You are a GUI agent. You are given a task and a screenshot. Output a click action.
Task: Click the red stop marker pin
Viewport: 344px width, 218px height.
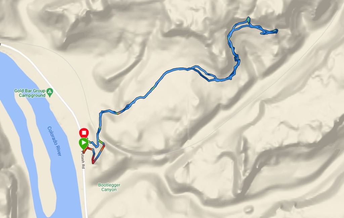[84, 133]
